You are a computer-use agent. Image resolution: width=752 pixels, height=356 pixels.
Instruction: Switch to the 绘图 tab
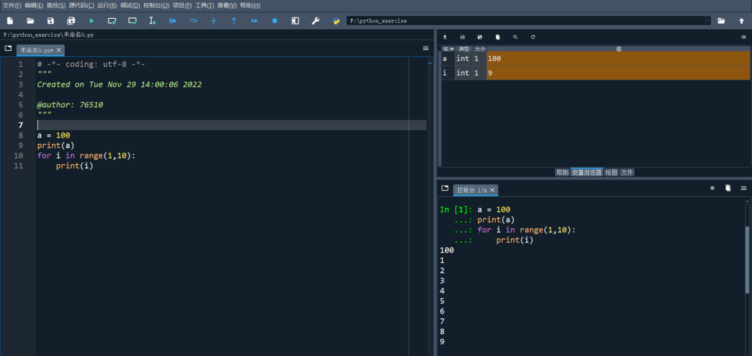click(611, 172)
